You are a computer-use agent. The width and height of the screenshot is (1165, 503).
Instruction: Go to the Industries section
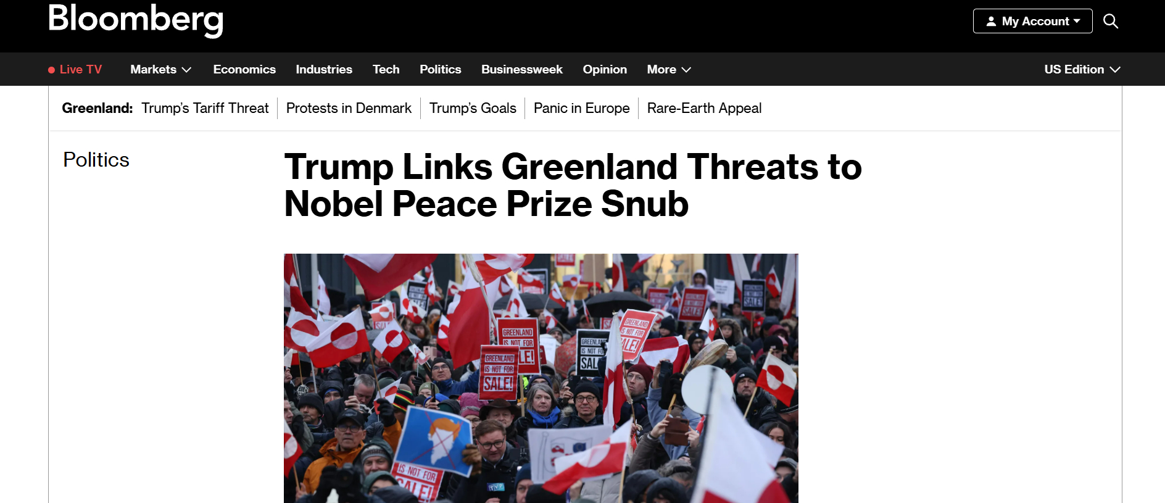point(324,69)
